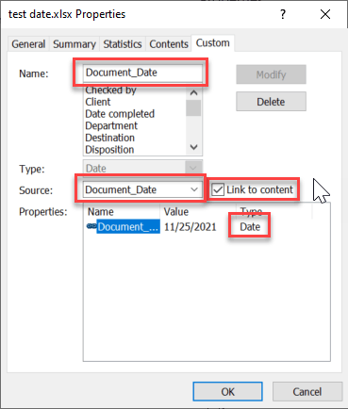Click the Help question mark button
Image resolution: width=348 pixels, height=409 pixels.
click(283, 14)
